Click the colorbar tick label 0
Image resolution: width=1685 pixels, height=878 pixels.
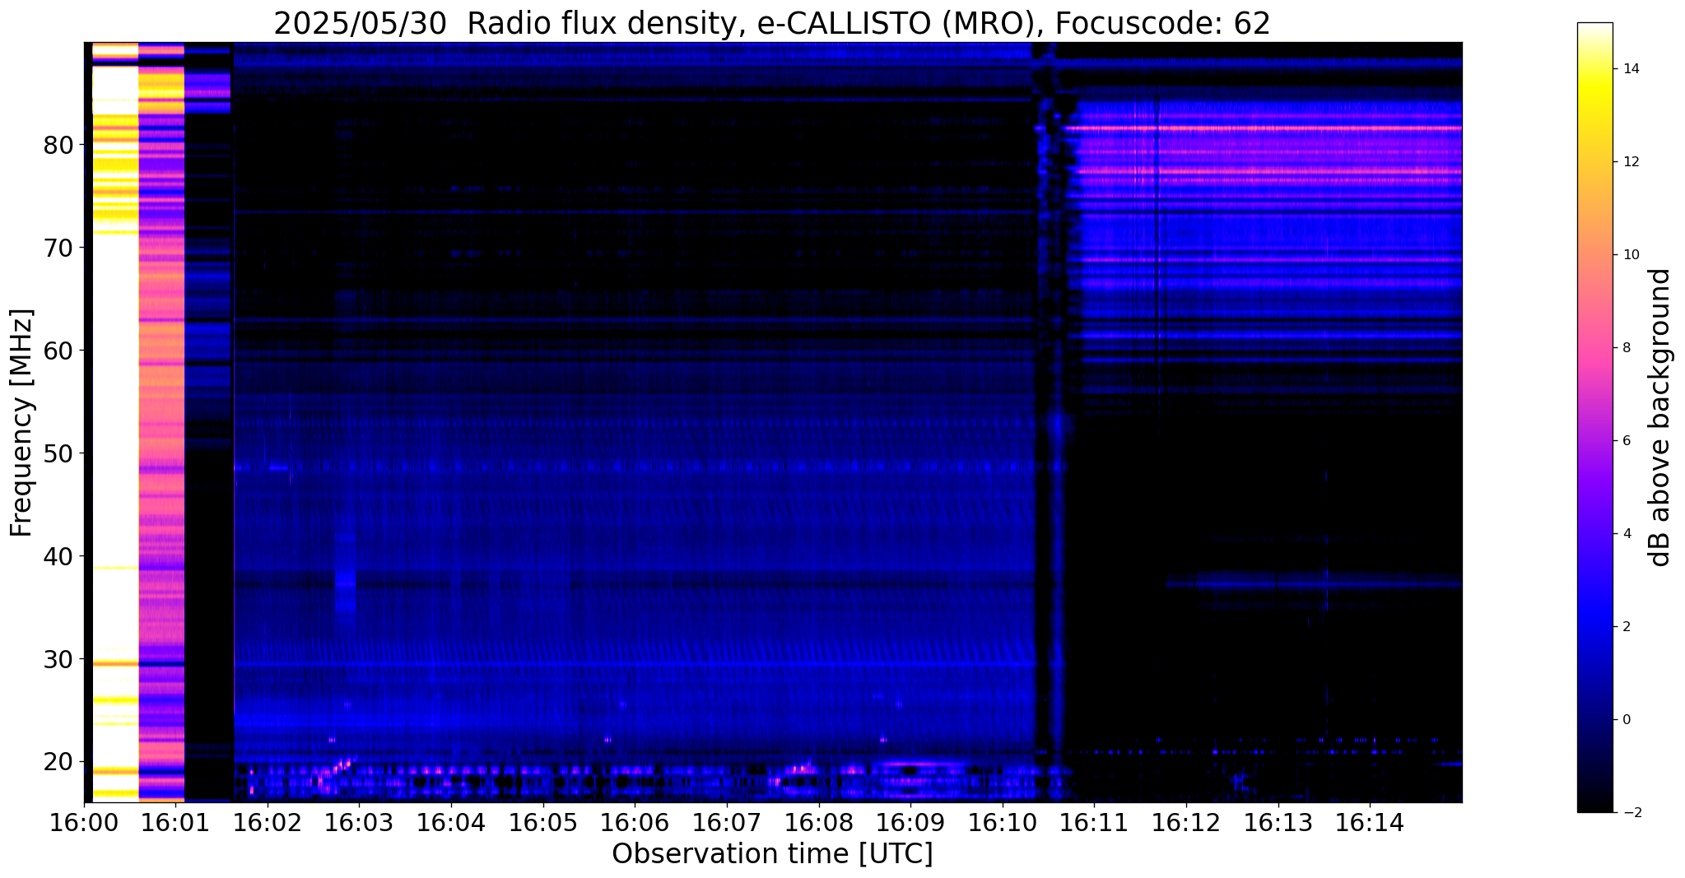1626,720
